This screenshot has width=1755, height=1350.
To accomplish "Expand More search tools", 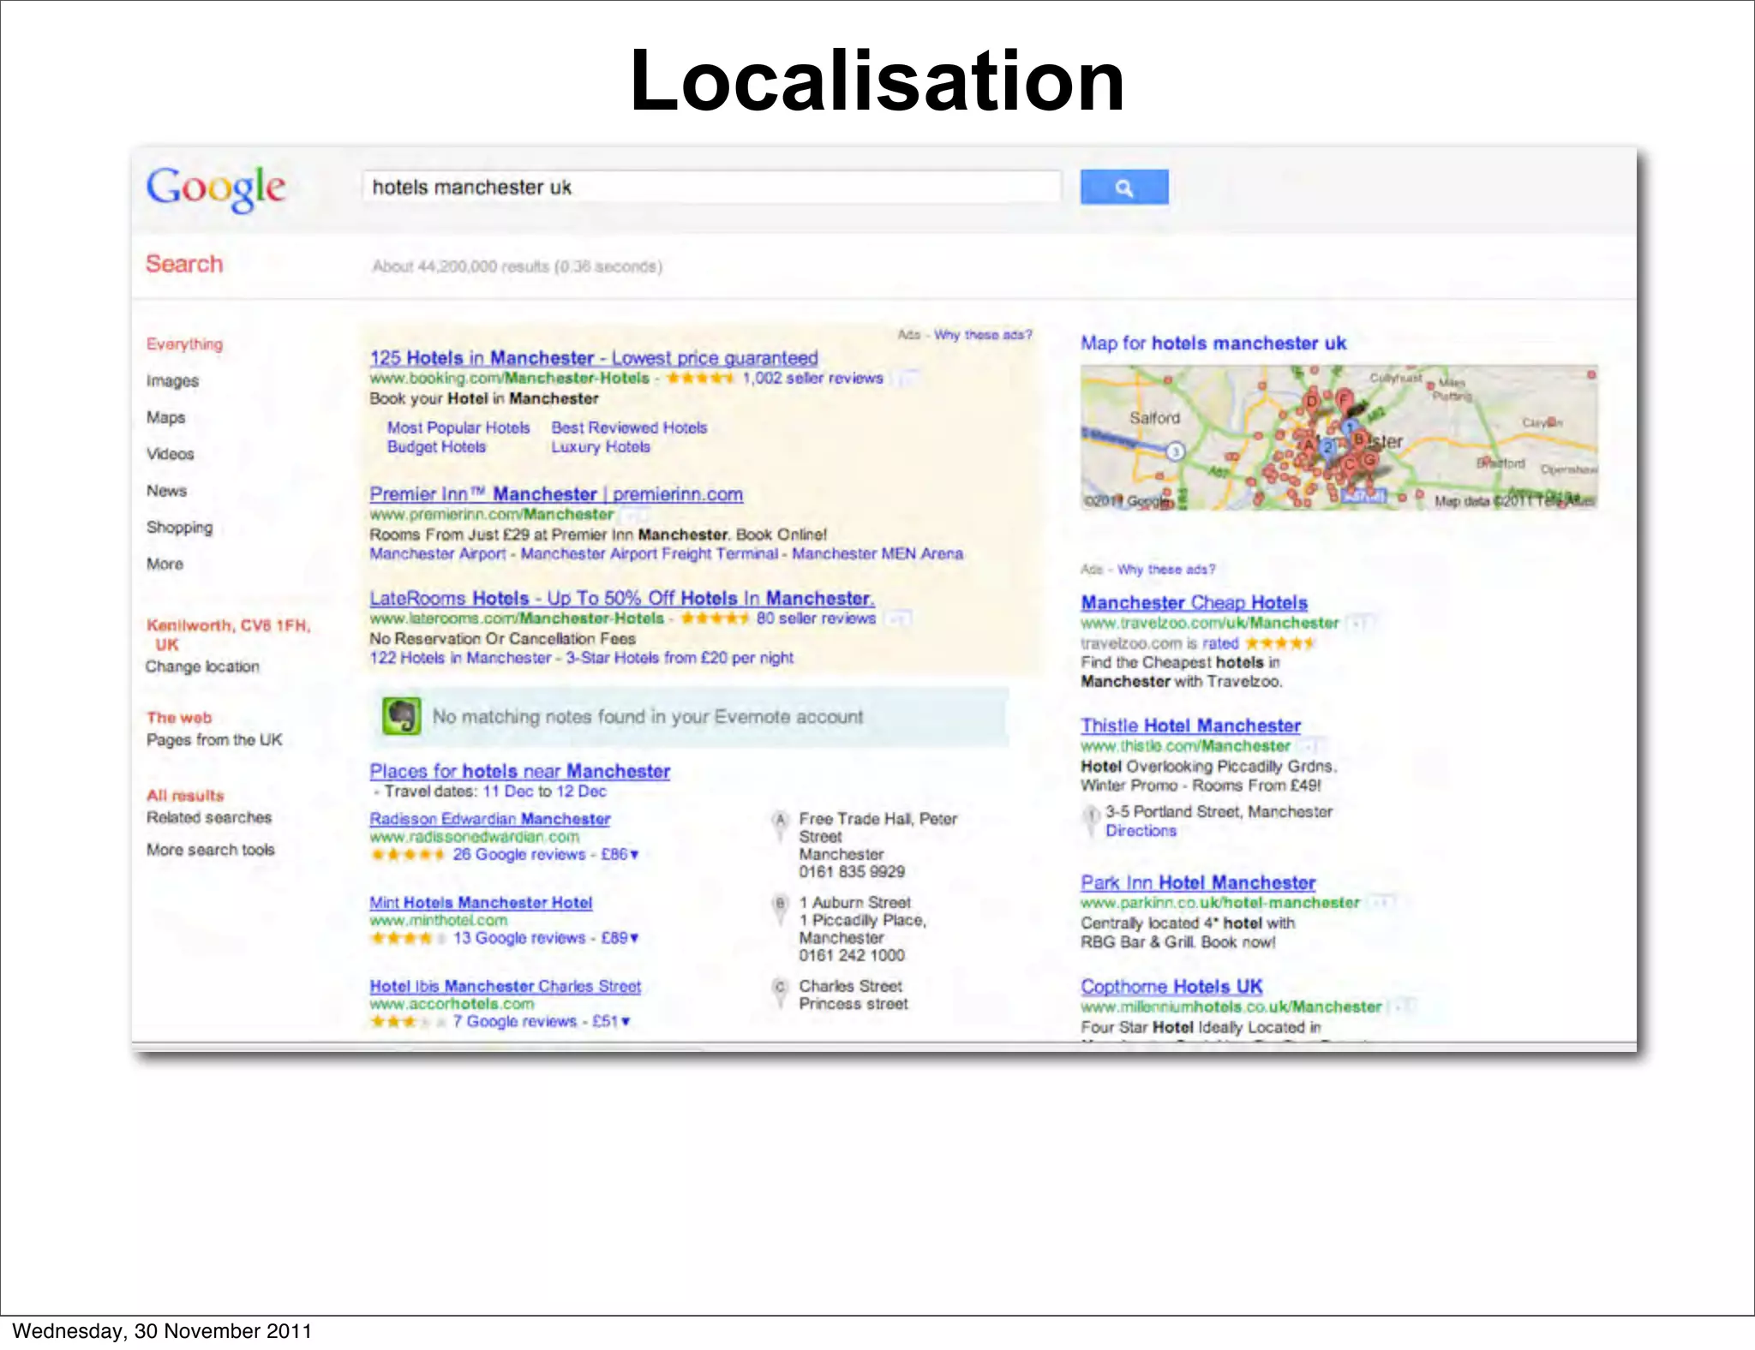I will point(211,850).
